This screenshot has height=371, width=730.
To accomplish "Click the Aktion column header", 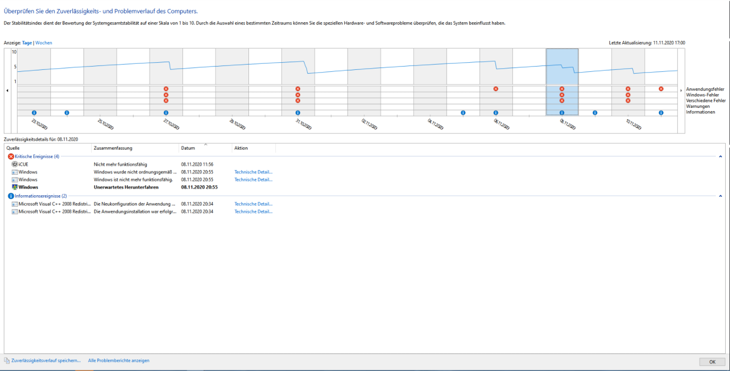I will 254,148.
